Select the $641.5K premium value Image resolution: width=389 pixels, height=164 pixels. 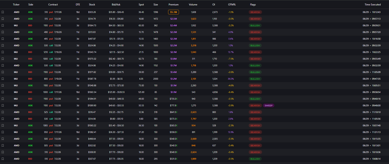(x=173, y=112)
